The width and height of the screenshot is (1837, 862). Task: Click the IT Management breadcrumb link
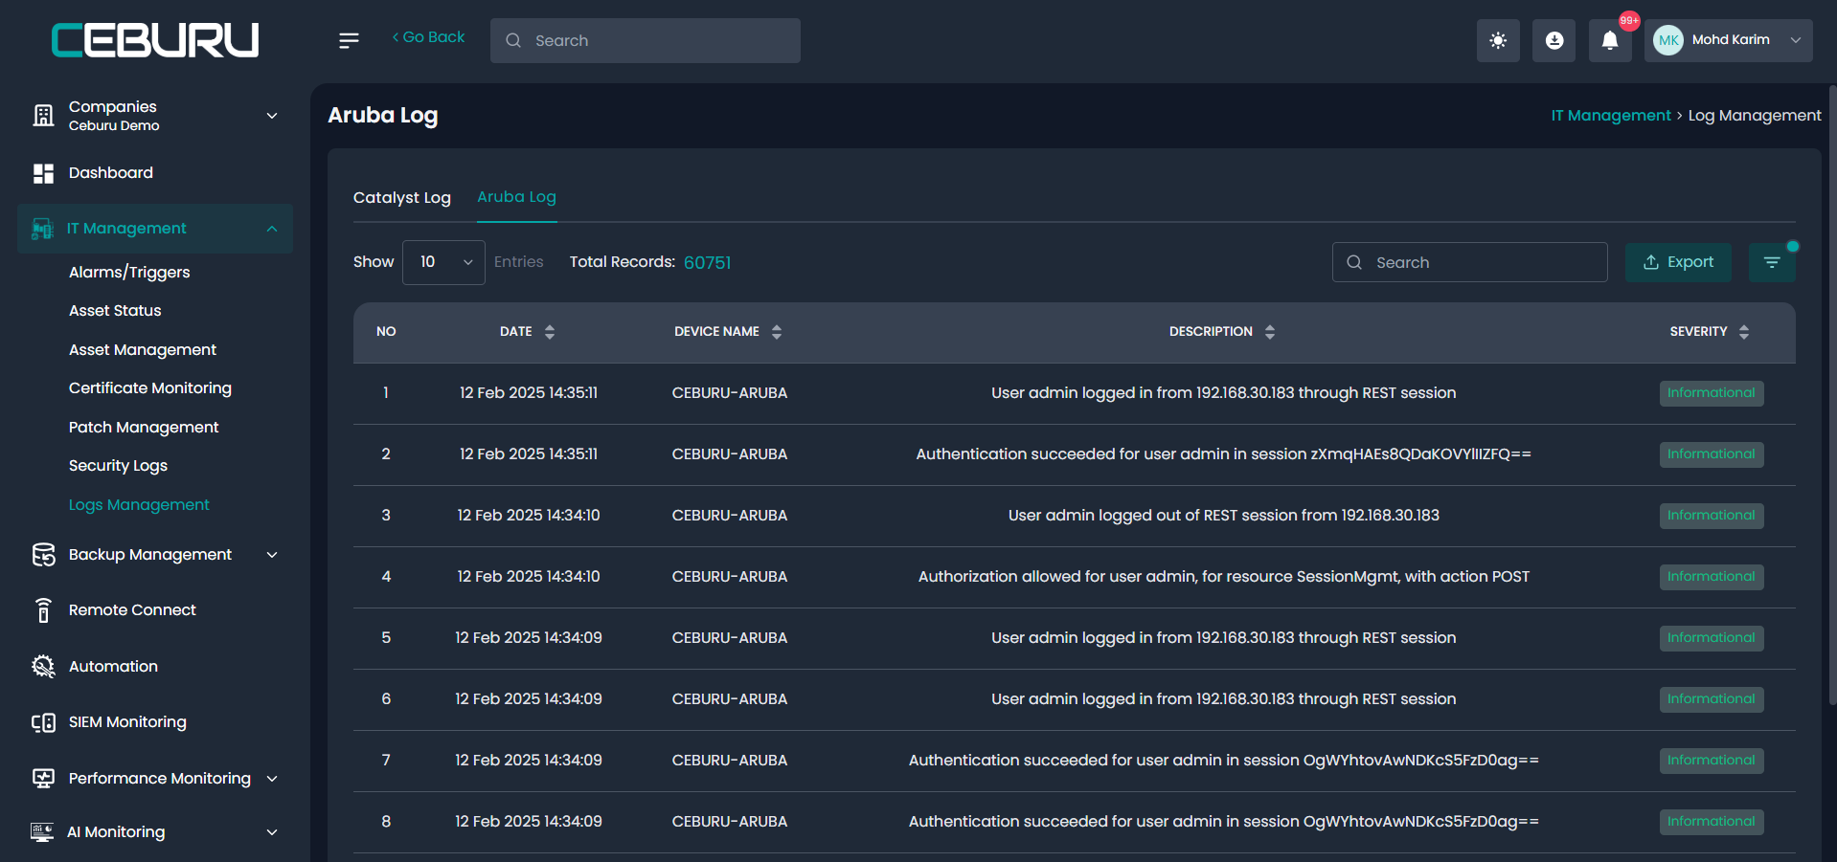click(x=1611, y=116)
